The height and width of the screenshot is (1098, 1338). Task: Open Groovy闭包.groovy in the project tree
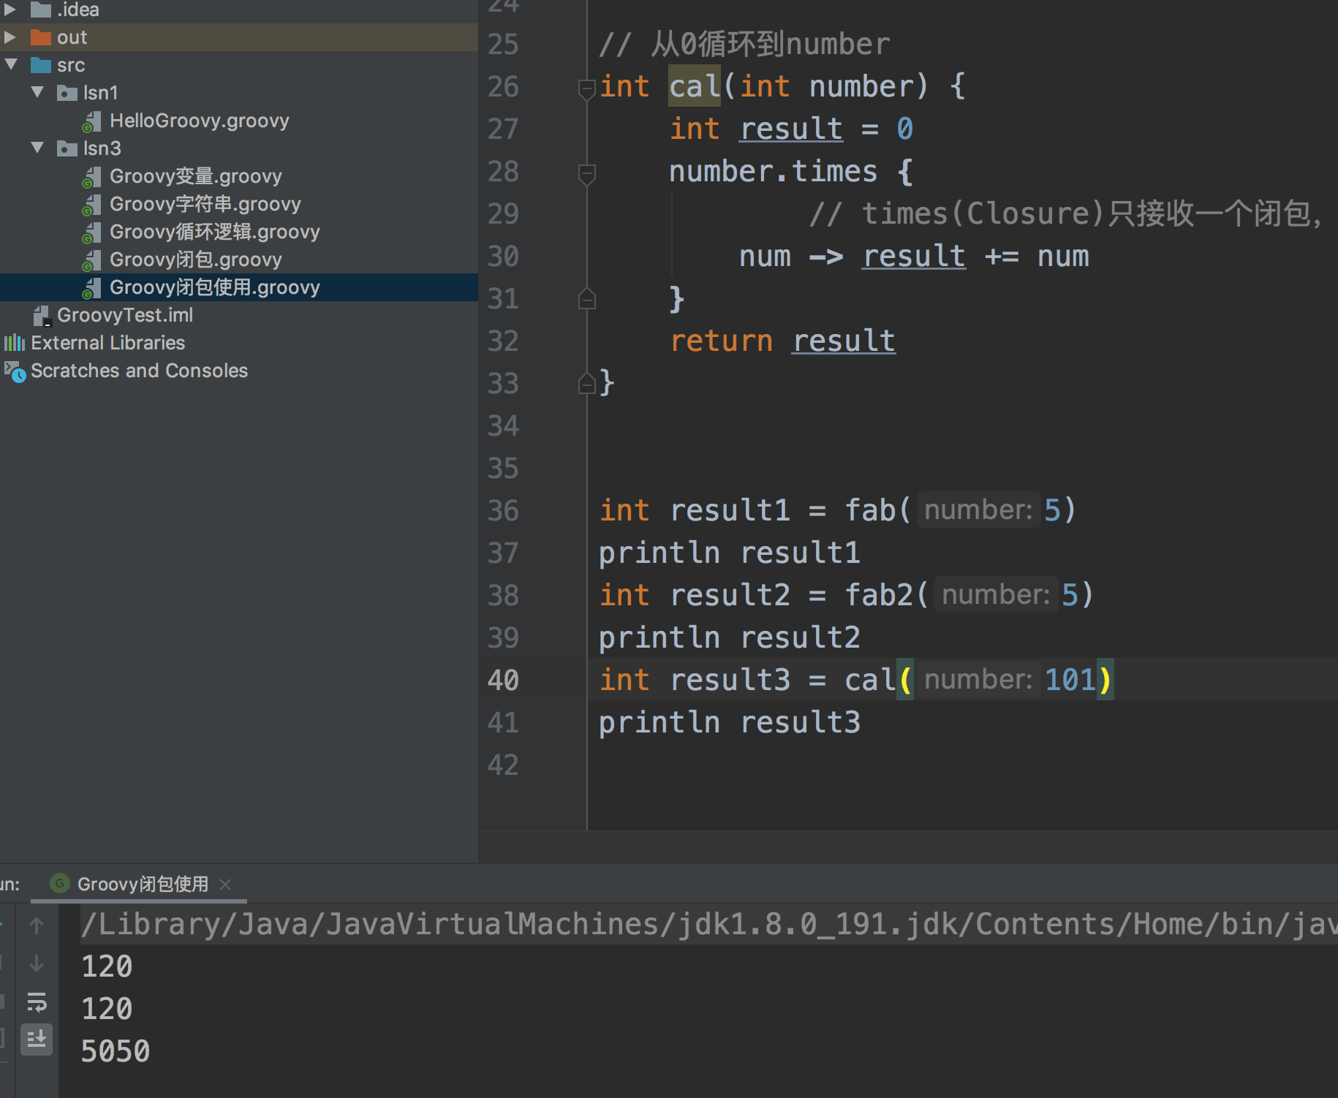coord(196,260)
